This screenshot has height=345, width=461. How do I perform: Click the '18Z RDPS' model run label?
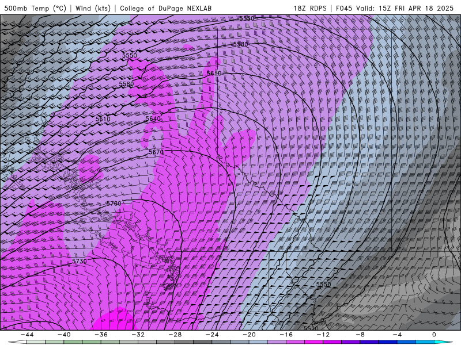[x=310, y=8]
